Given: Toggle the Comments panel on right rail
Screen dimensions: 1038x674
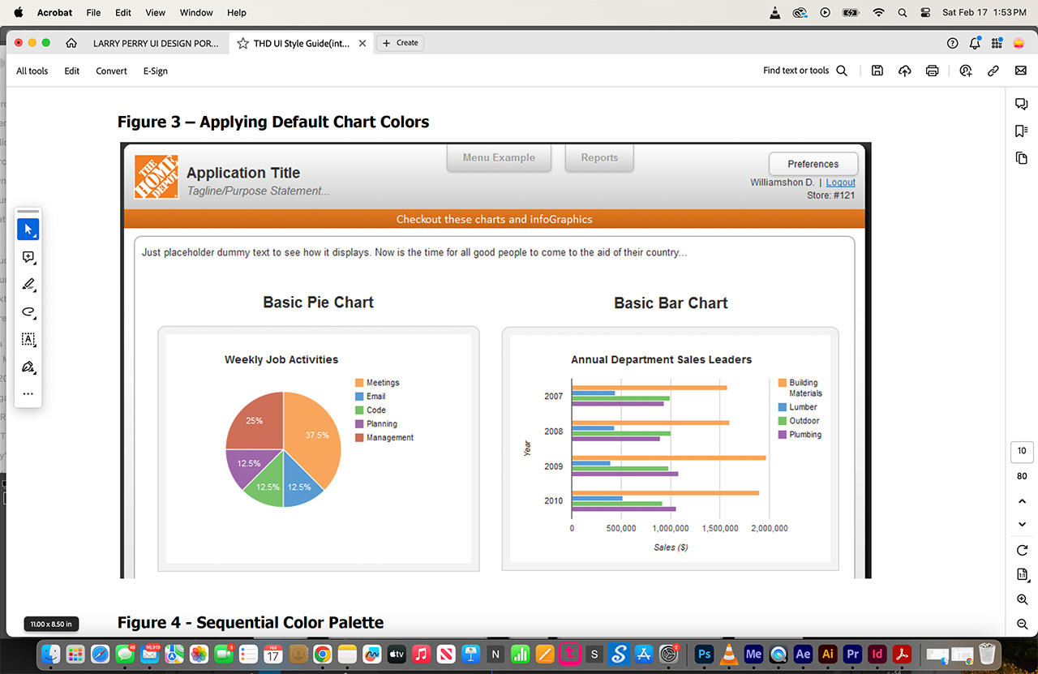Looking at the screenshot, I should tap(1021, 104).
